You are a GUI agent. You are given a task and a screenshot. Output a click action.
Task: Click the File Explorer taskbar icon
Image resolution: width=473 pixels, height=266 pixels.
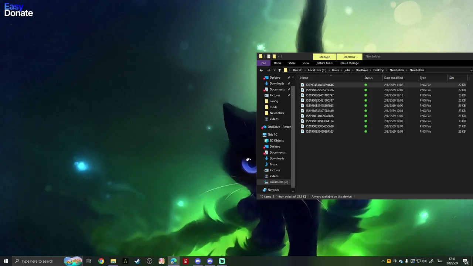pos(113,261)
